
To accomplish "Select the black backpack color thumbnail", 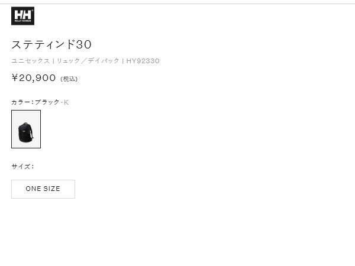I will tap(26, 129).
